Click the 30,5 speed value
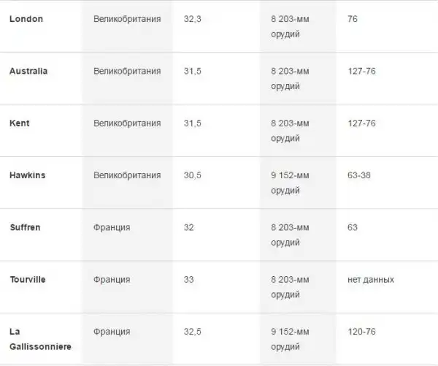The width and height of the screenshot is (438, 366). (x=193, y=175)
